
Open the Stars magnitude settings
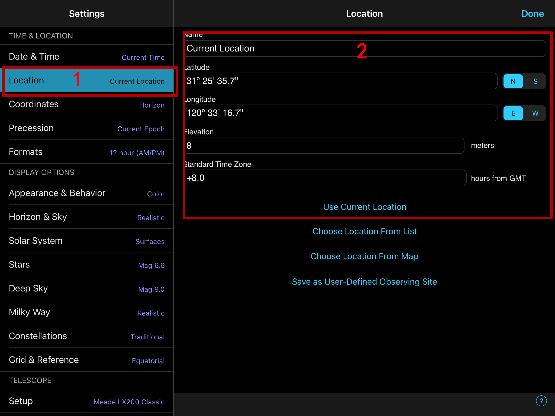click(87, 265)
